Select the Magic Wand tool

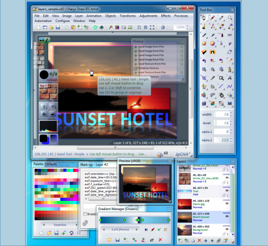click(x=230, y=61)
